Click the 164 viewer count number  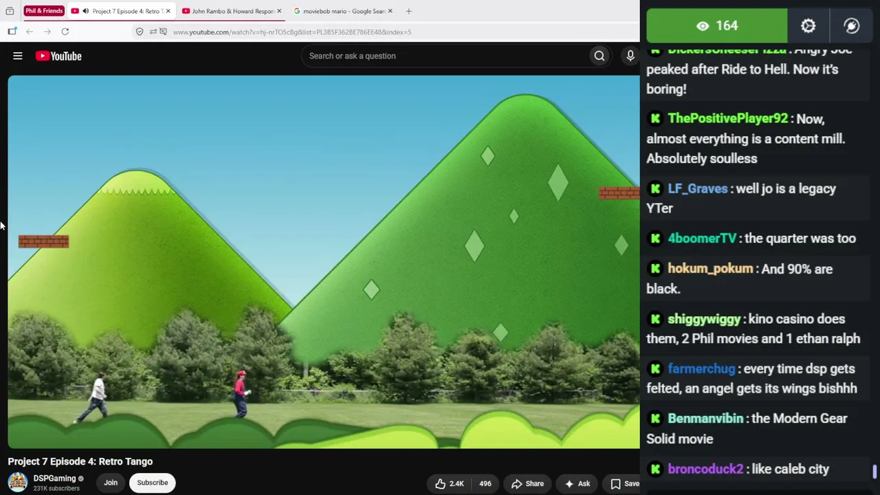point(727,26)
